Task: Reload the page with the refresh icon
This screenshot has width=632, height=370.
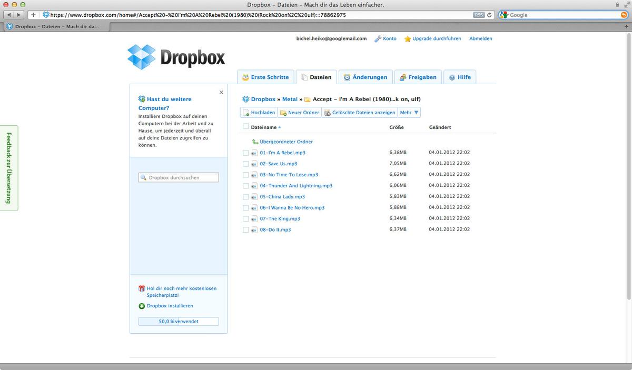Action: (489, 15)
